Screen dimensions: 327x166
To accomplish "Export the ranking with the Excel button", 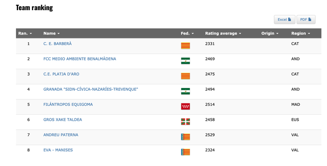I will [284, 20].
